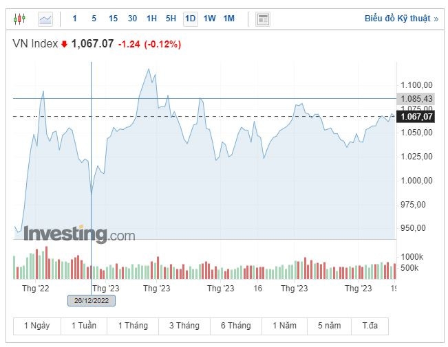The width and height of the screenshot is (448, 347).
Task: Select the 3 Tháng range tab
Action: [184, 326]
